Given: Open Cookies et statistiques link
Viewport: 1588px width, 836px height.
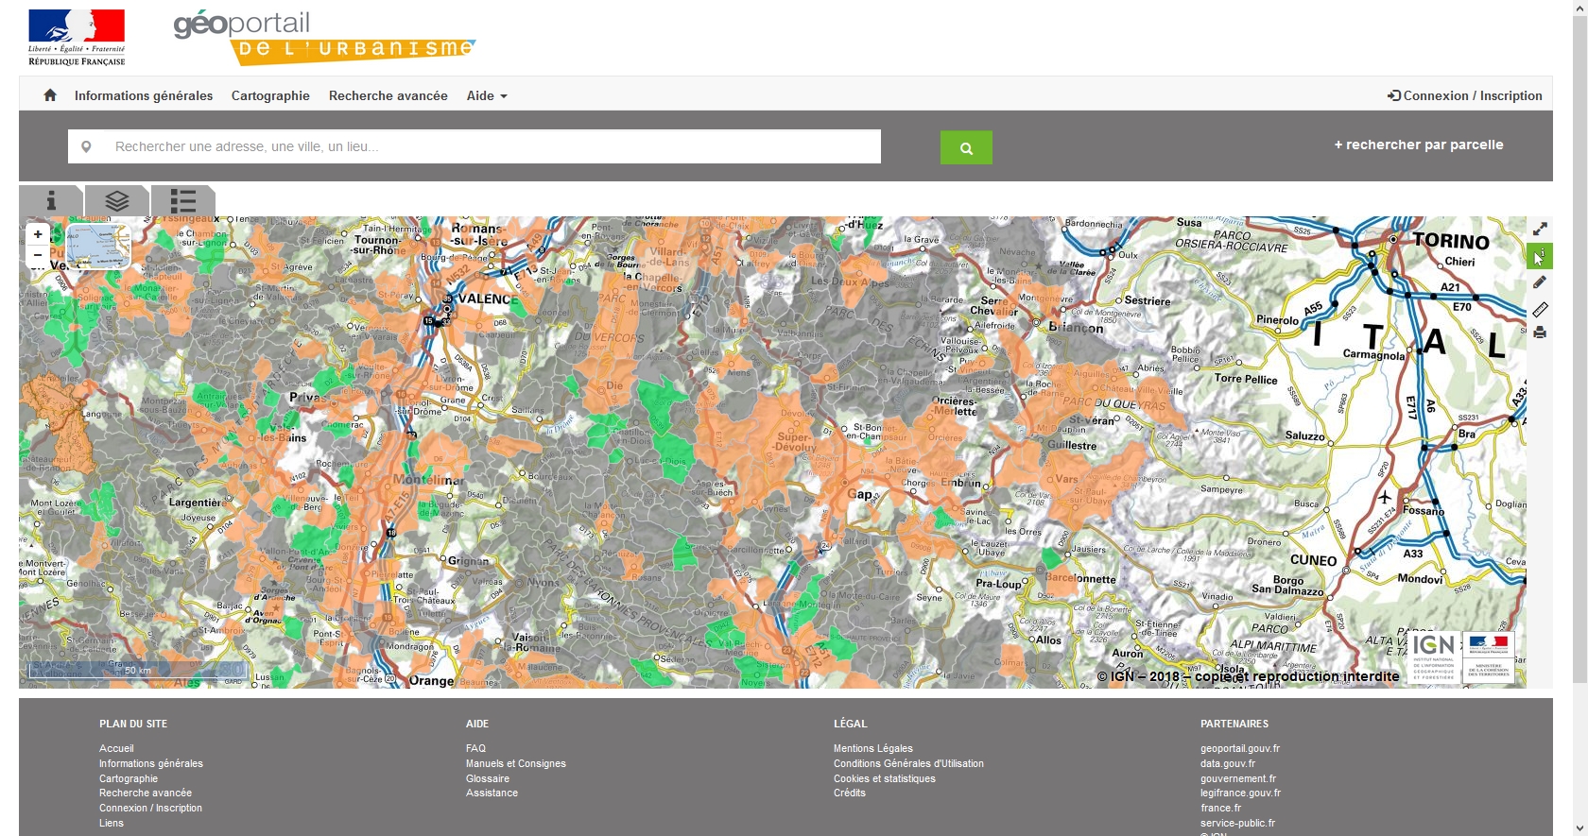Looking at the screenshot, I should 885,778.
